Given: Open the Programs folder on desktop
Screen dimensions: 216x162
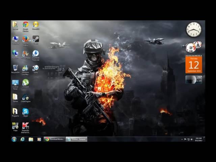Looking at the screenshot, I should pos(16,112).
